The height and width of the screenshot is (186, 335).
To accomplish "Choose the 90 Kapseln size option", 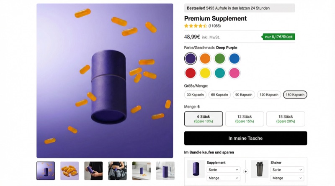I will [x=244, y=95].
